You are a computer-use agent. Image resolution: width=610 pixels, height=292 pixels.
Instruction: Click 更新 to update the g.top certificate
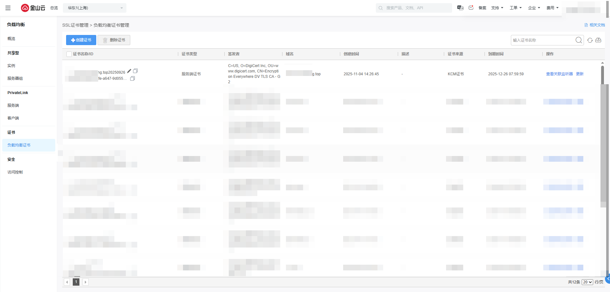coord(580,74)
